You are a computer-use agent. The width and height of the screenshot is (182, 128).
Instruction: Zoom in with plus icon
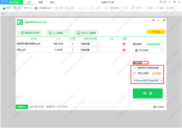pos(126,8)
